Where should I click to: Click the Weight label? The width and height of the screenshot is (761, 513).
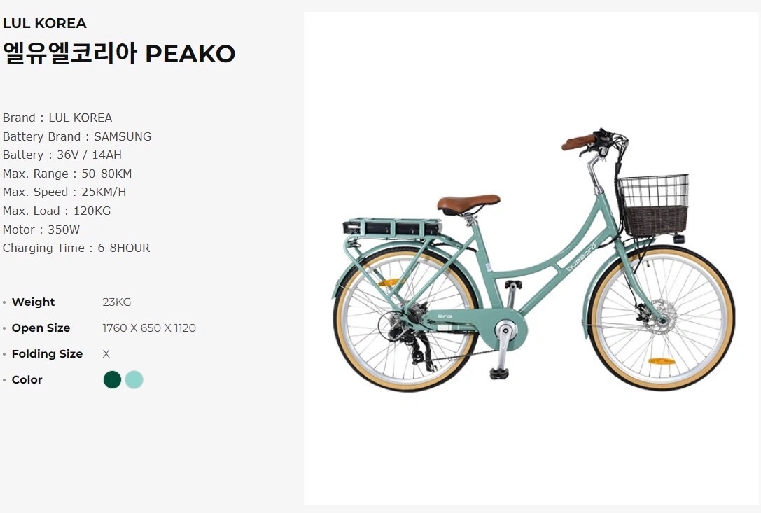click(x=33, y=302)
